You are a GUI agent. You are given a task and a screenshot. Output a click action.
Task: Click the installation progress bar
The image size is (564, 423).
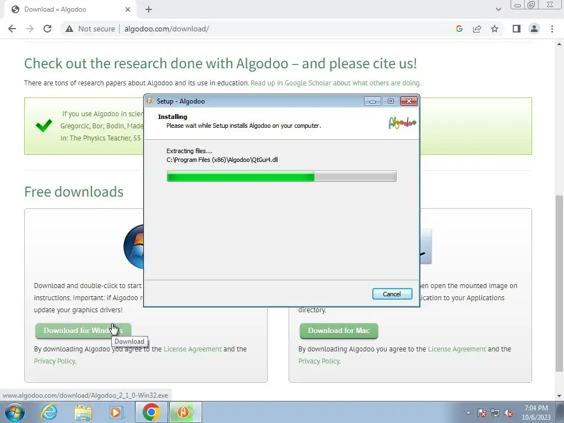pos(281,176)
